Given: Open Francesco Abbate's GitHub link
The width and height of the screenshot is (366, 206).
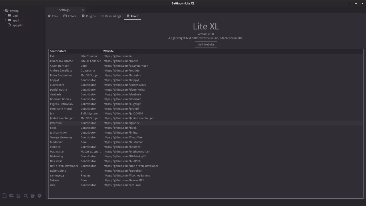Looking at the screenshot, I should [x=121, y=61].
